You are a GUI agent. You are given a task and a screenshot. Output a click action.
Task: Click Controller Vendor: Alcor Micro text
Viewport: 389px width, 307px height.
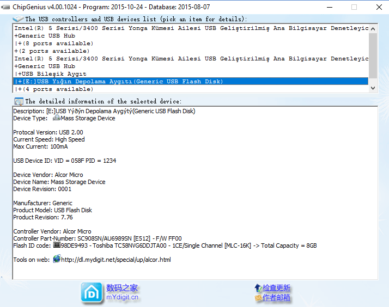coord(52,231)
